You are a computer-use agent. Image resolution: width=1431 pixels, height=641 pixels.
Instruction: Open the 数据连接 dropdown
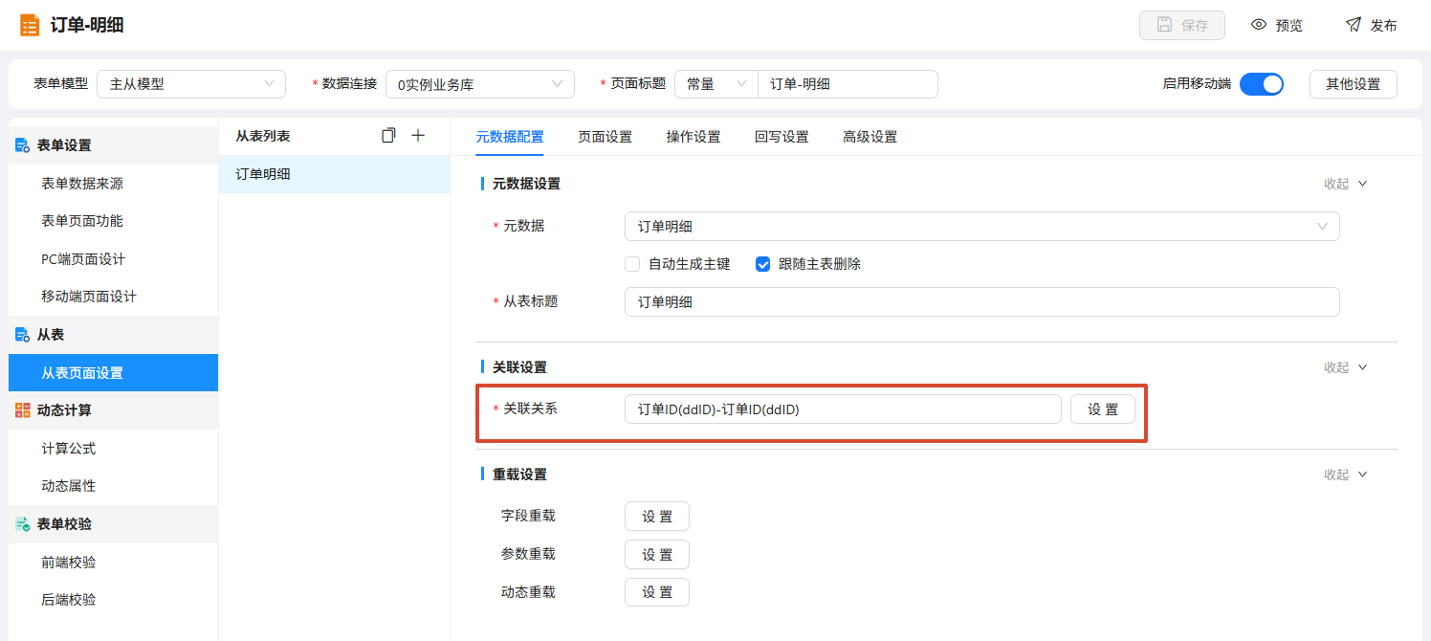click(x=480, y=84)
